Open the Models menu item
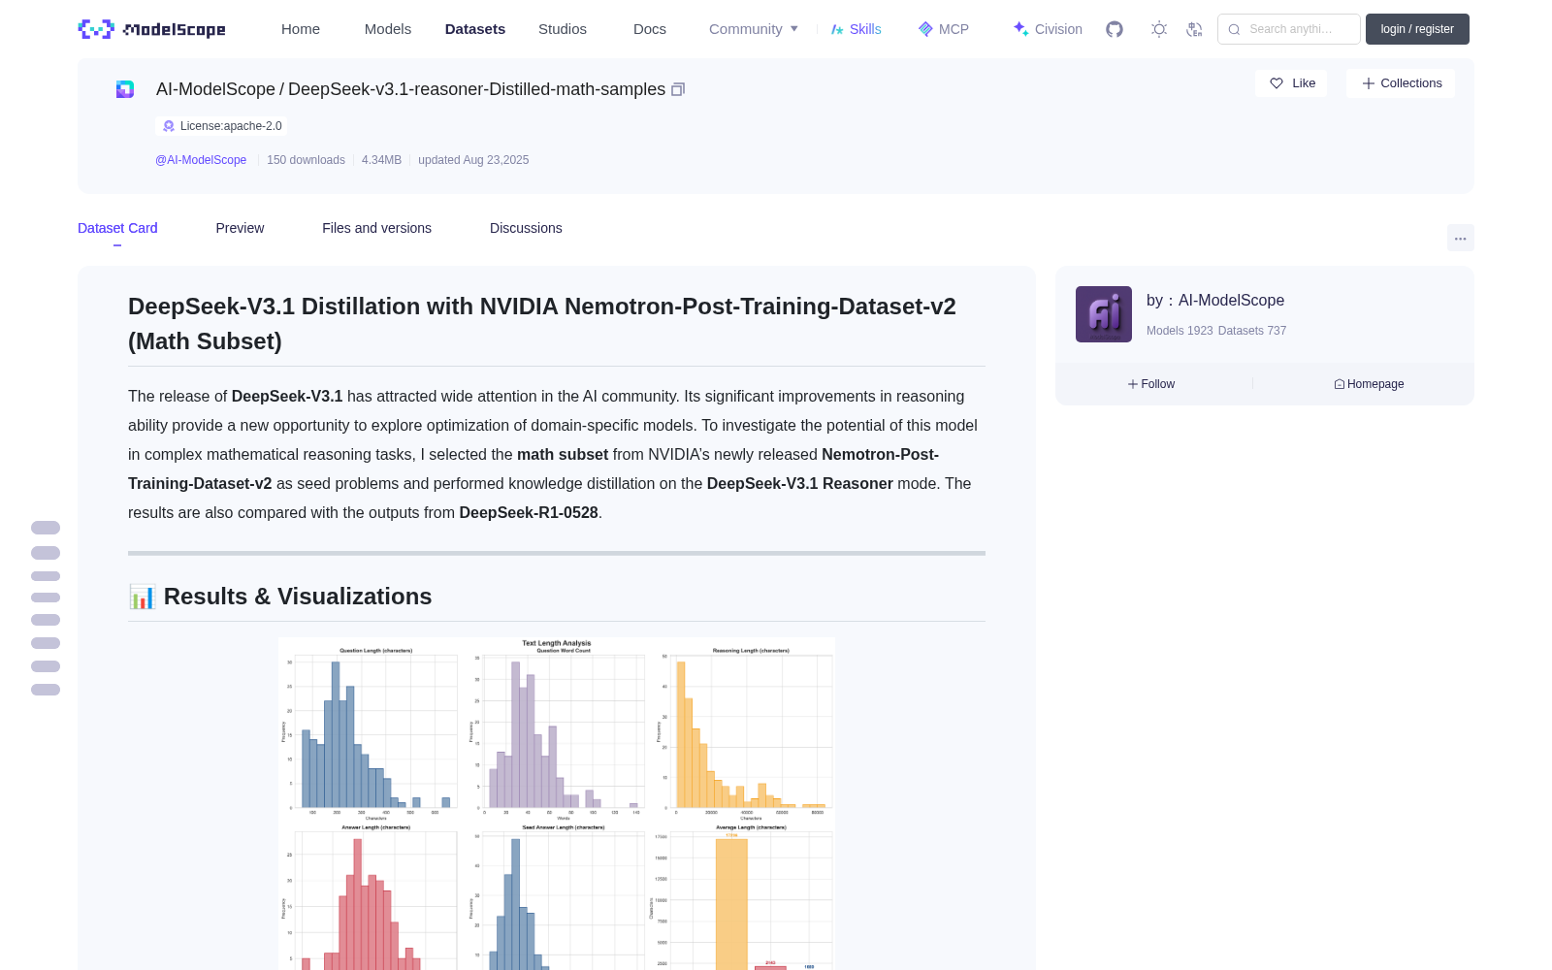The width and height of the screenshot is (1552, 970). pos(388,29)
